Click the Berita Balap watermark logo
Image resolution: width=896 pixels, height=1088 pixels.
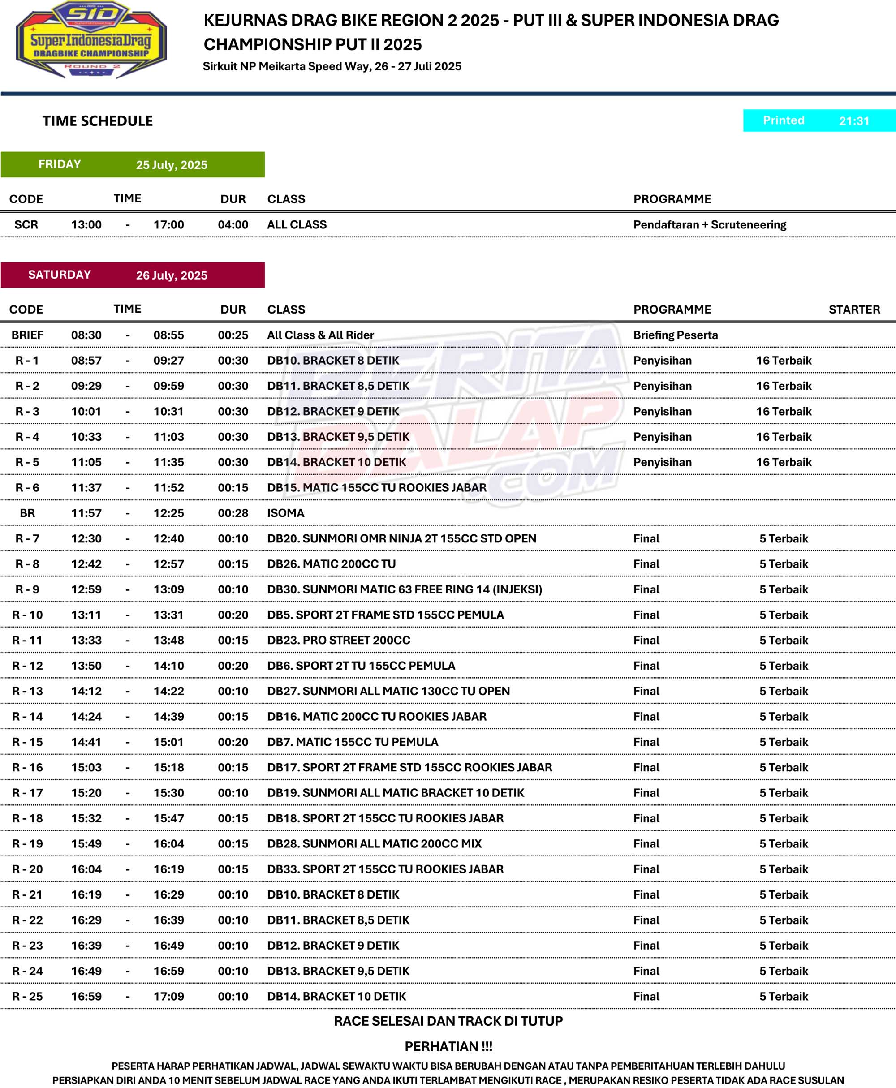[452, 413]
